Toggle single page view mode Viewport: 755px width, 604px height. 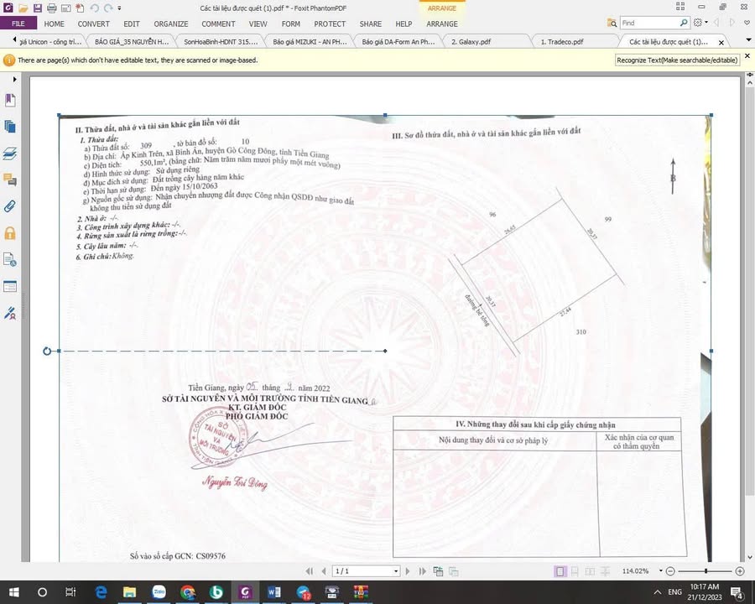(560, 571)
